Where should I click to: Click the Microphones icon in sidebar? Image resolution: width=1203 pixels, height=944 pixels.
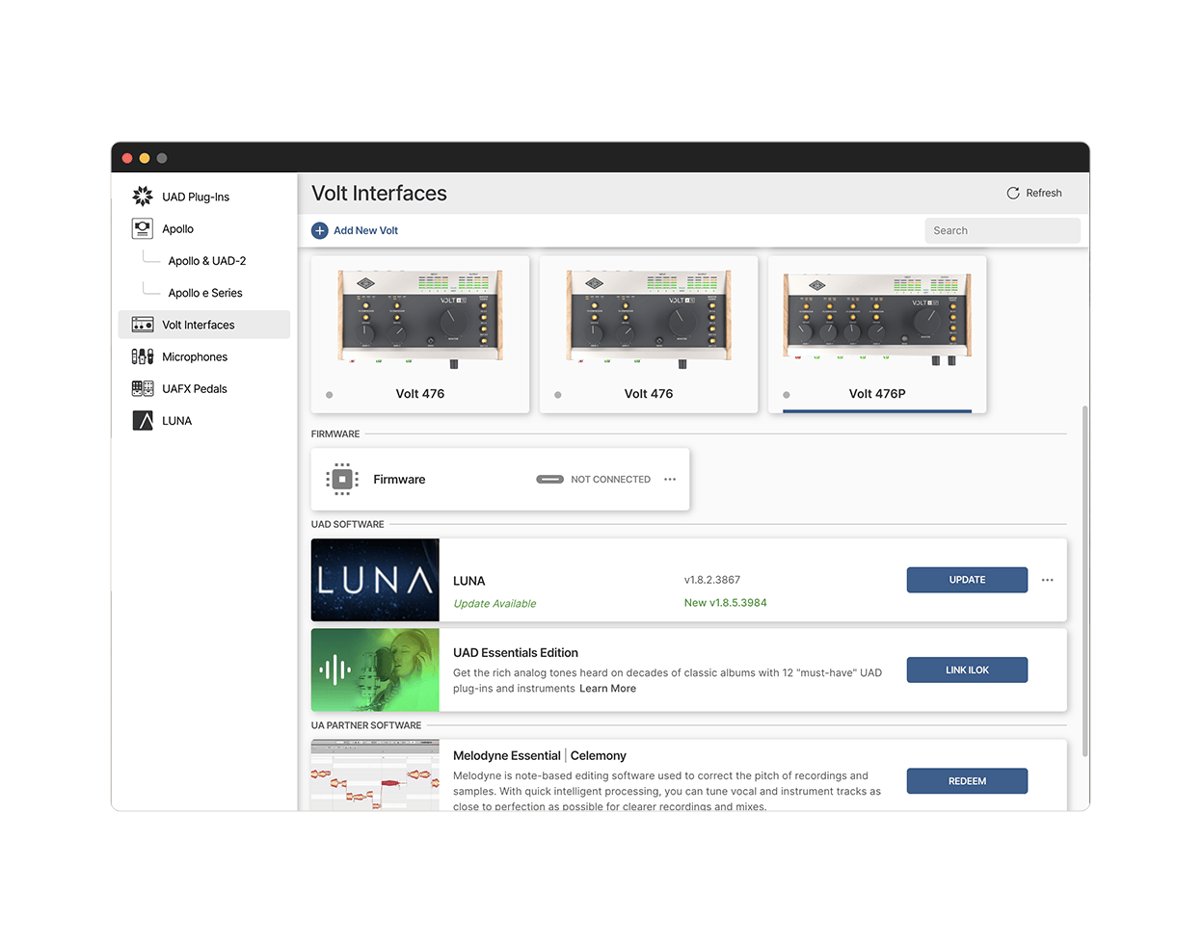click(x=143, y=356)
